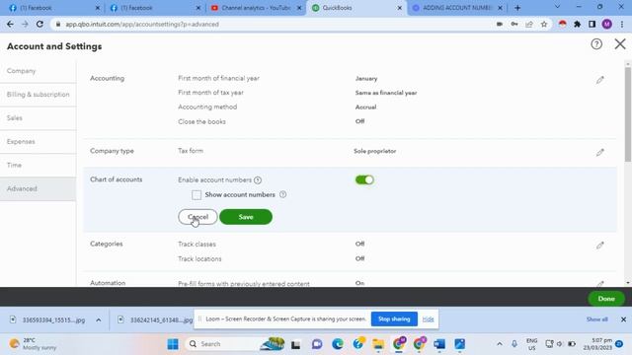
Task: Toggle the browser side panel icon
Action: 592,24
